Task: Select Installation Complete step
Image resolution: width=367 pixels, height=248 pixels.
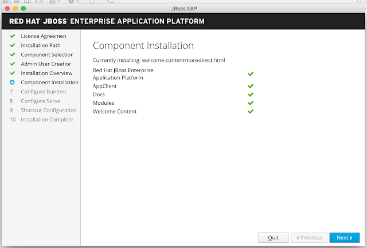Action: [47, 120]
